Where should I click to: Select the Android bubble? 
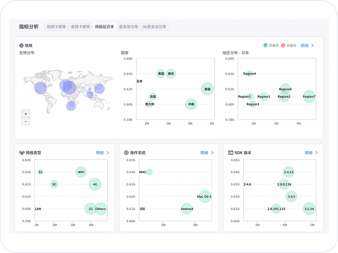pyautogui.click(x=187, y=209)
